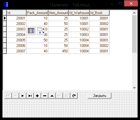Screen dimensions: 140x120
Task: Select Item_Amount cell in row 20001
Action: click(x=58, y=18)
